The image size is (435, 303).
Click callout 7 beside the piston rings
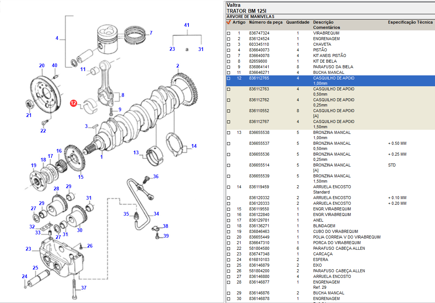151,33
